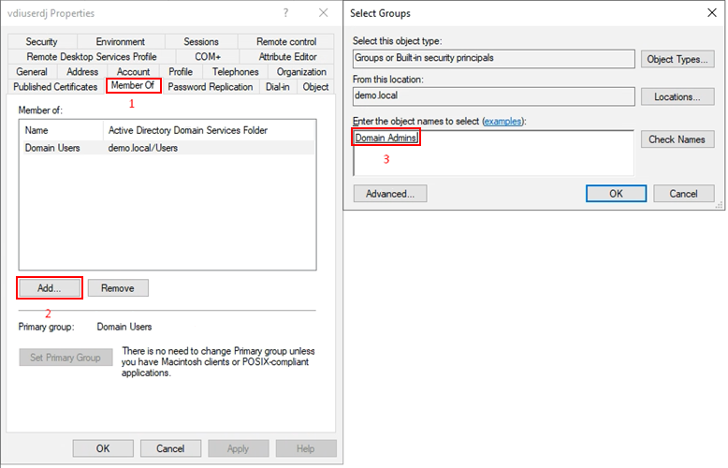The image size is (728, 468).
Task: Open help with the title bar question mark
Action: pyautogui.click(x=284, y=13)
